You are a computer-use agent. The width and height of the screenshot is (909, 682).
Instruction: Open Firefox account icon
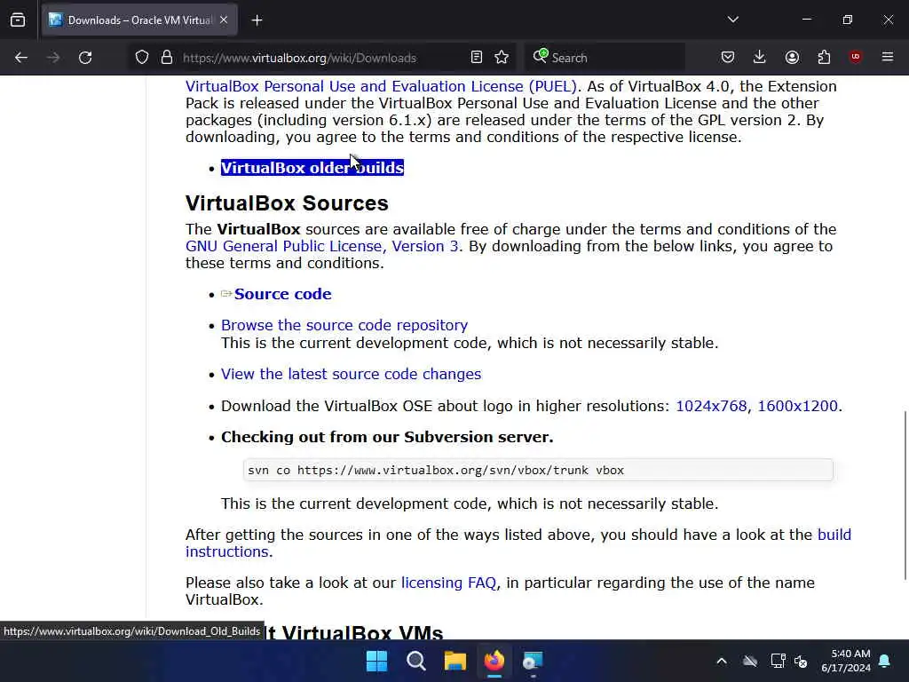point(792,58)
